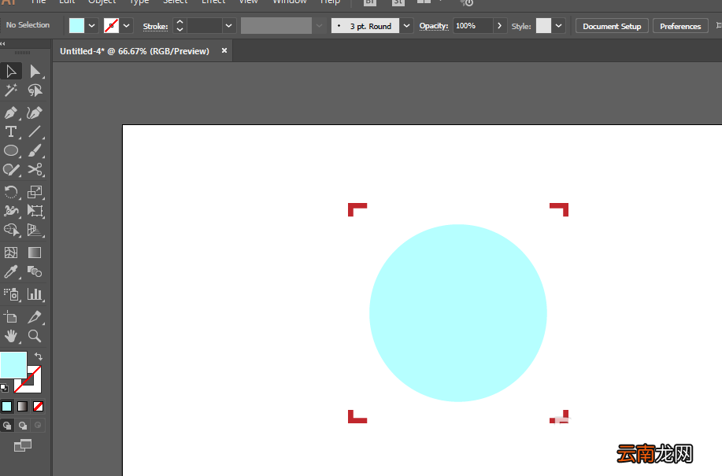Open the Preferences button
The height and width of the screenshot is (476, 722).
[680, 26]
